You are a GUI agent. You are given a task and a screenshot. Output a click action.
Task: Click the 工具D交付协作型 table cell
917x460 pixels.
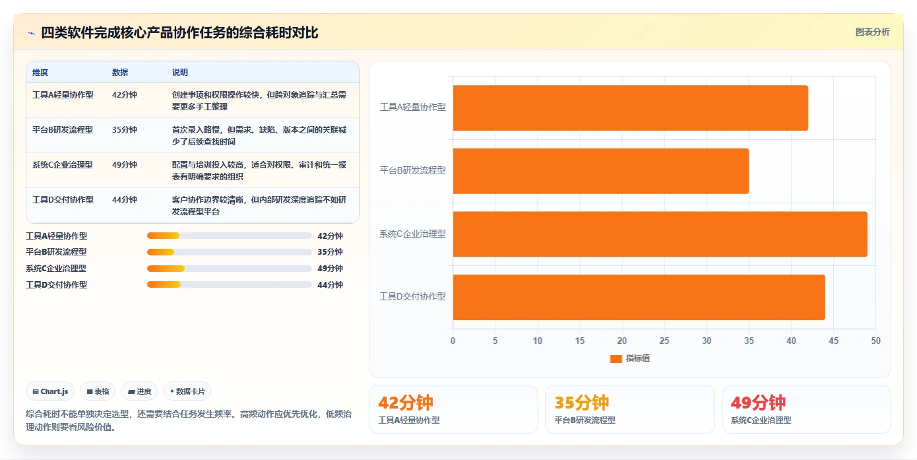point(63,199)
